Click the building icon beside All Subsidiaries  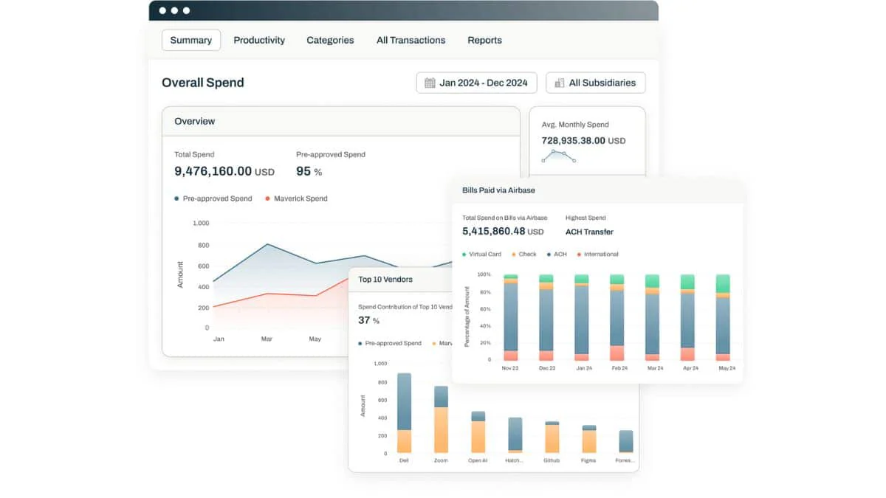(560, 83)
